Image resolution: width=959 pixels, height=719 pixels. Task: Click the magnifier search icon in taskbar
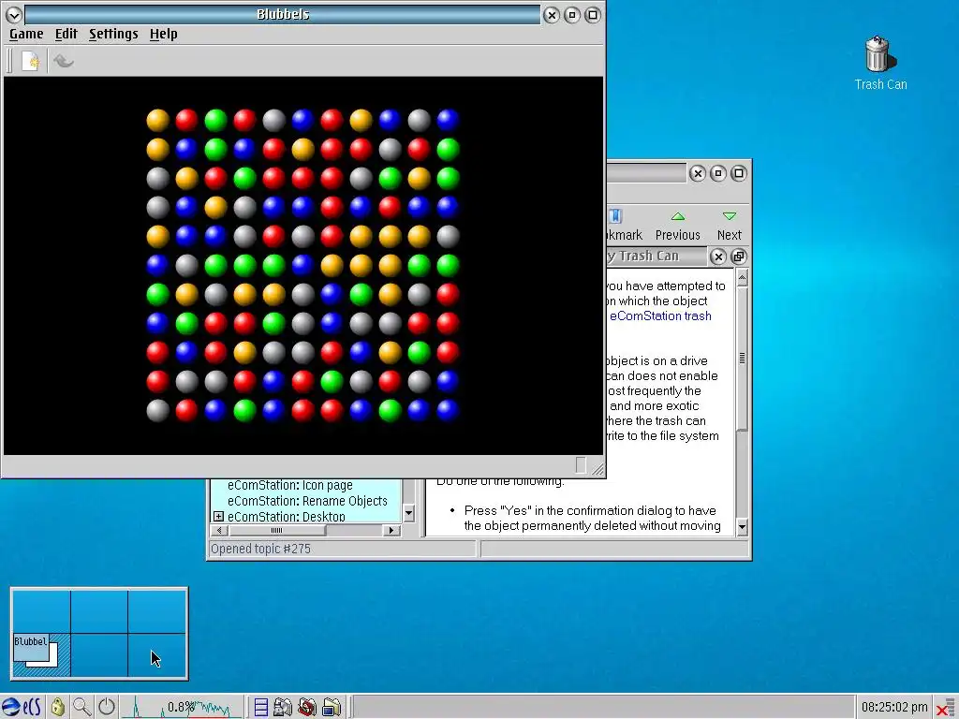pos(81,708)
